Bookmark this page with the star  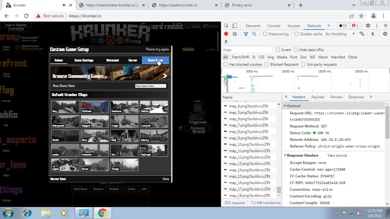point(361,16)
